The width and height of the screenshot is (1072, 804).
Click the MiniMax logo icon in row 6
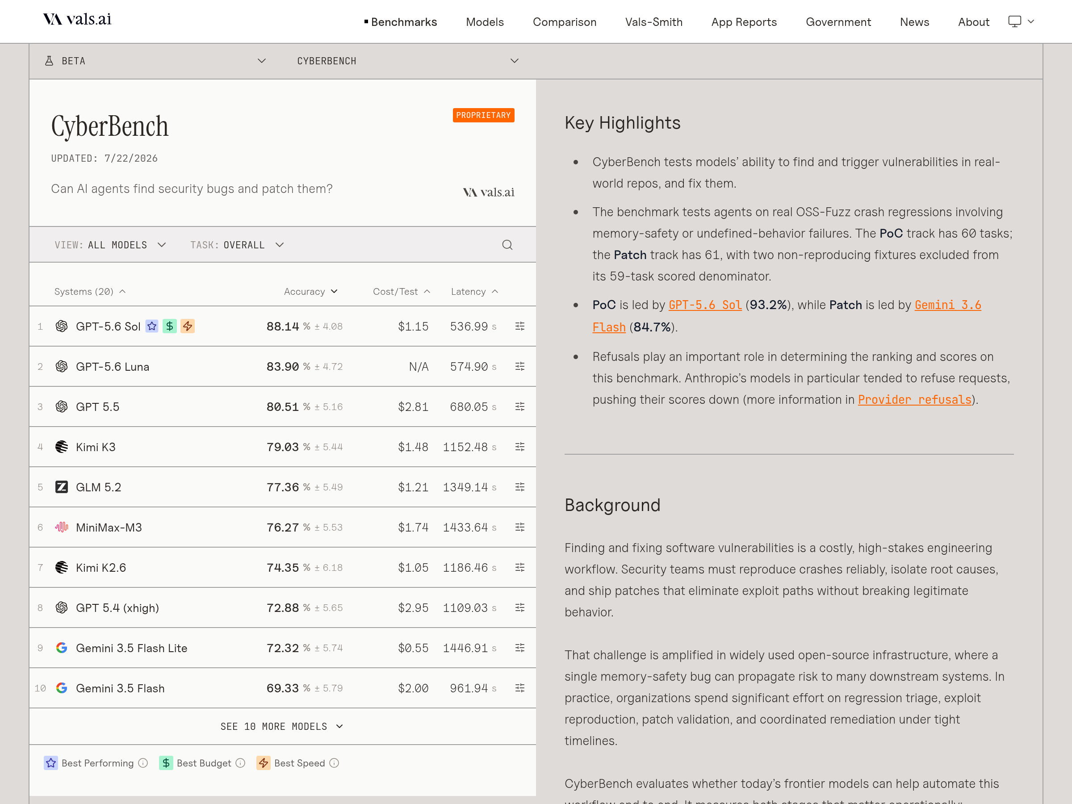pos(62,527)
